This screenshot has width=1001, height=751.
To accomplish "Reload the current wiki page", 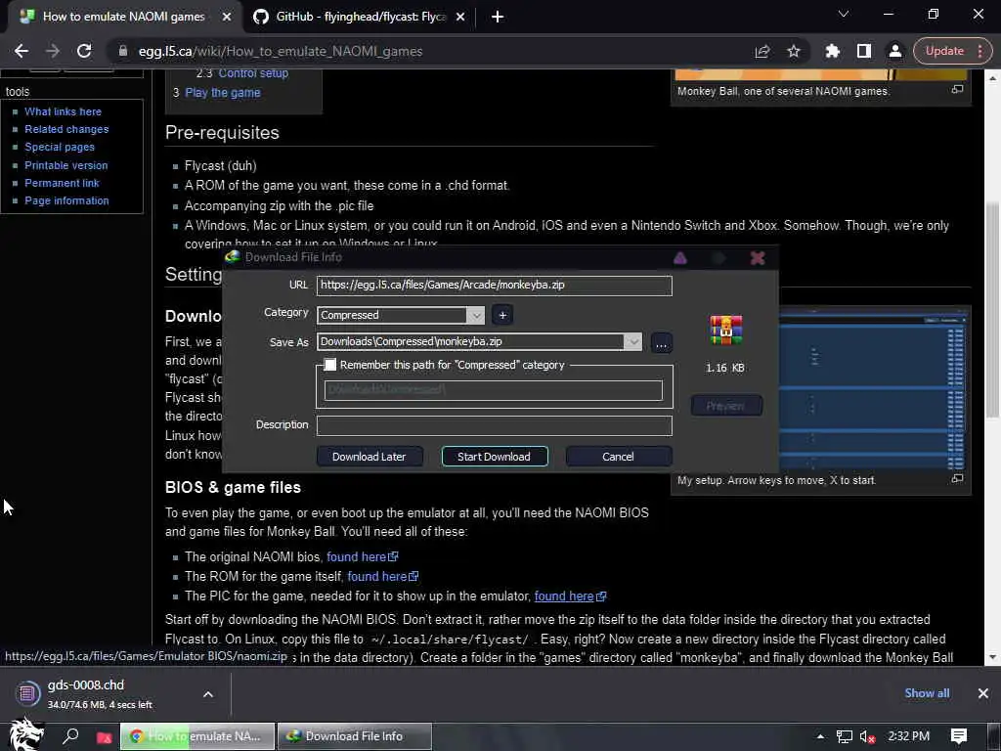I will (x=84, y=51).
